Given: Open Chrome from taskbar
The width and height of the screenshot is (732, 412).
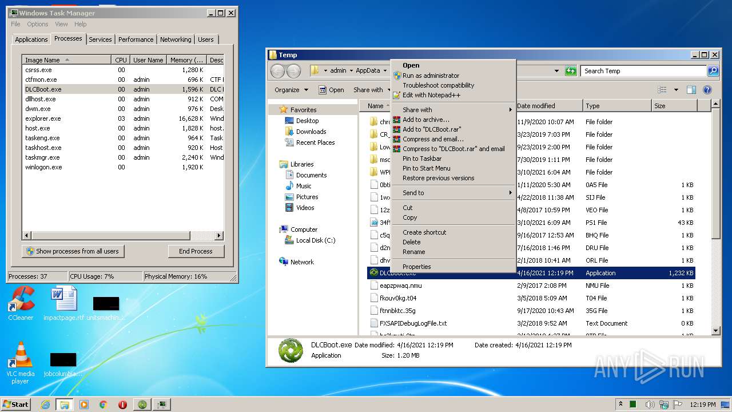Looking at the screenshot, I should coord(104,405).
